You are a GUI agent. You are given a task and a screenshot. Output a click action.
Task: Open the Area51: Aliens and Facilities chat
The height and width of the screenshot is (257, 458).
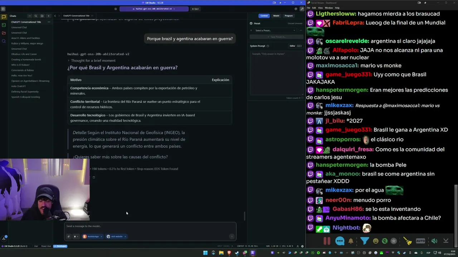coord(26,38)
